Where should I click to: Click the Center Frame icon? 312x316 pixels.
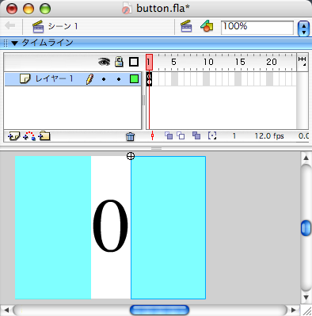(152, 135)
